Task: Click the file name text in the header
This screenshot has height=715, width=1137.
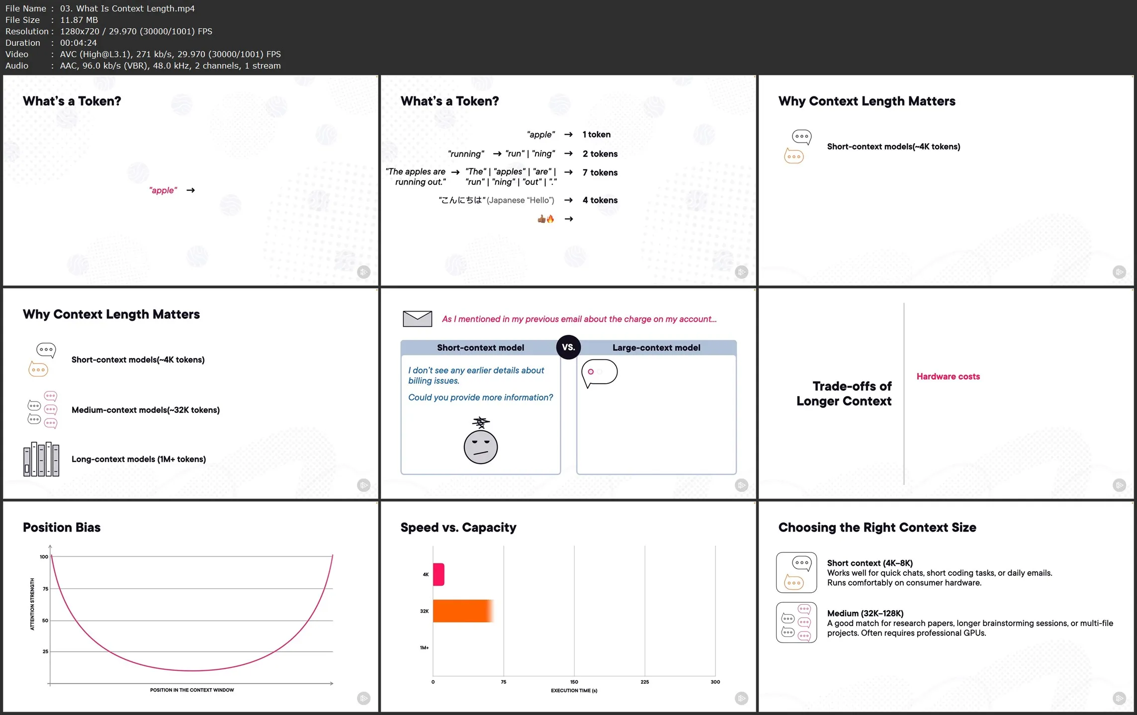Action: (x=127, y=8)
